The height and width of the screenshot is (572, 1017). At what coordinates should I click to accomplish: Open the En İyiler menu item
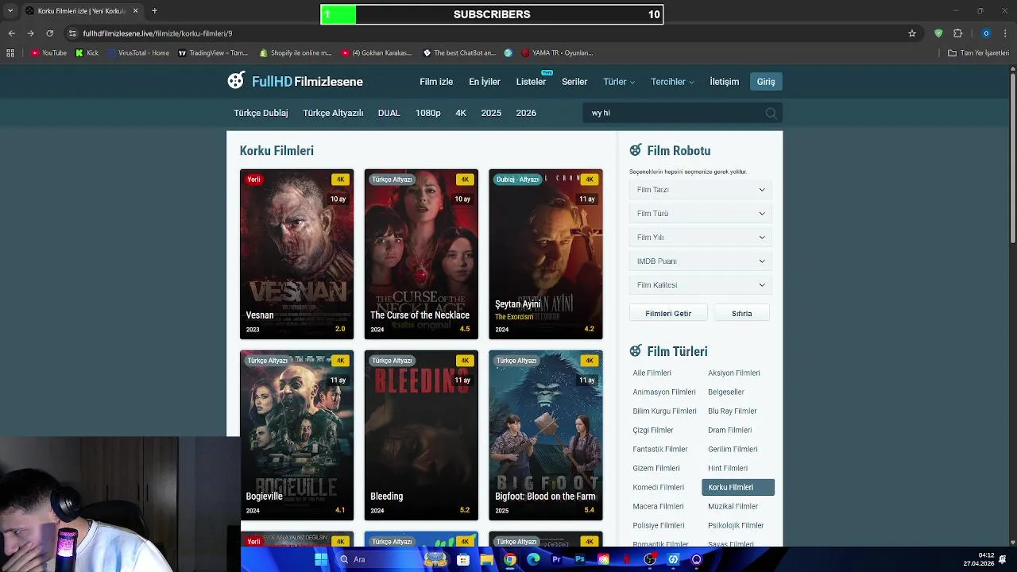coord(485,82)
